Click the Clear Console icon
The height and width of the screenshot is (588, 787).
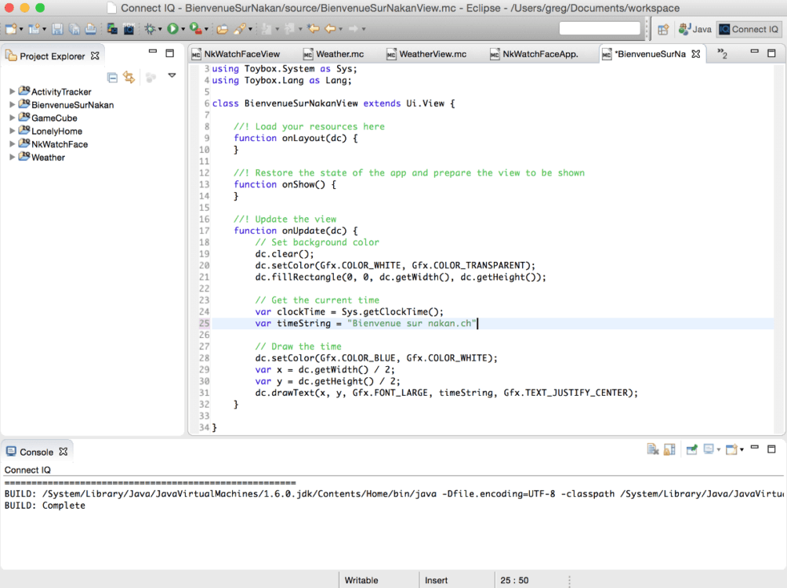pos(652,449)
